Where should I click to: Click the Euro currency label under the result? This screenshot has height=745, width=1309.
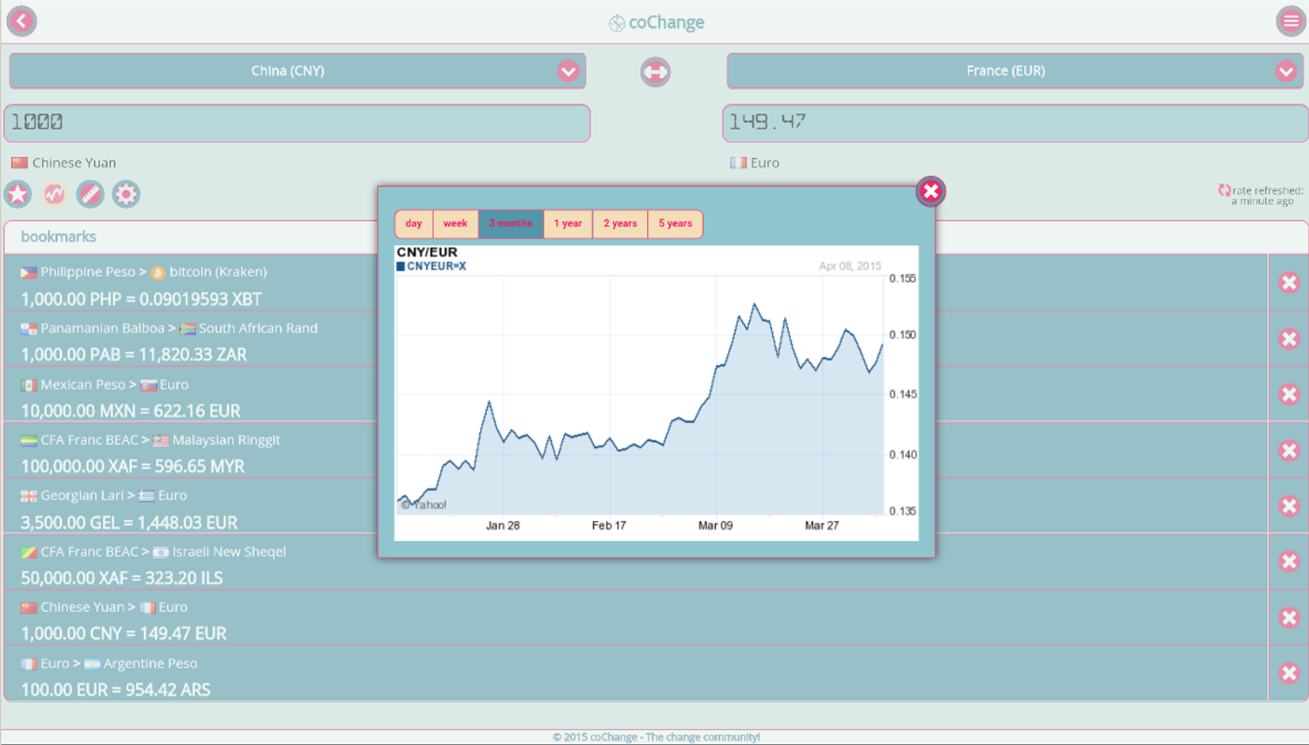[x=765, y=162]
